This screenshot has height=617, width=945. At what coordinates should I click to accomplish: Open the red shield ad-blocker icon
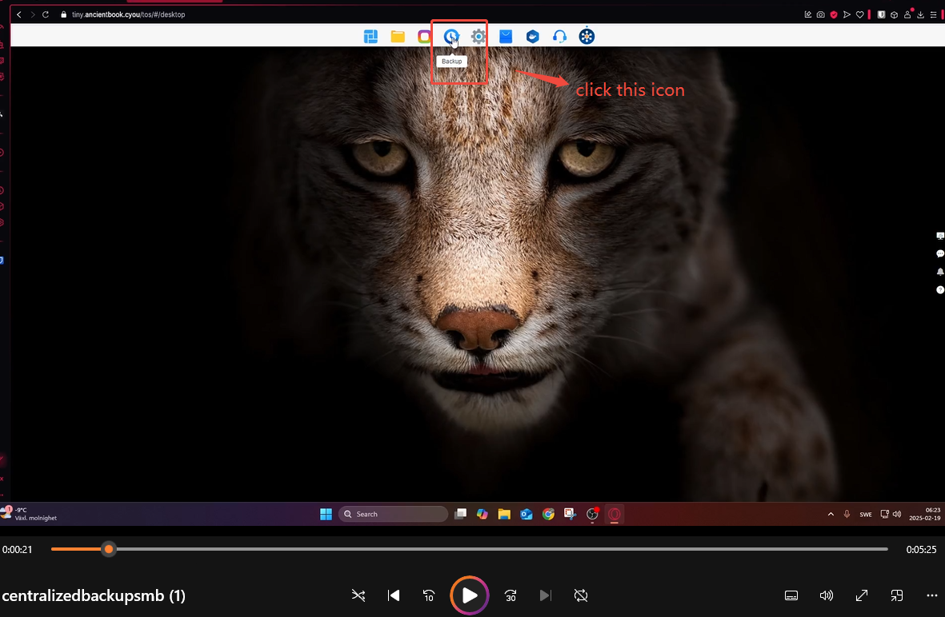point(834,14)
